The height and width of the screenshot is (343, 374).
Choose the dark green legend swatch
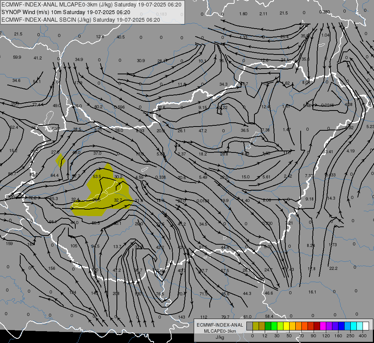pos(268,326)
